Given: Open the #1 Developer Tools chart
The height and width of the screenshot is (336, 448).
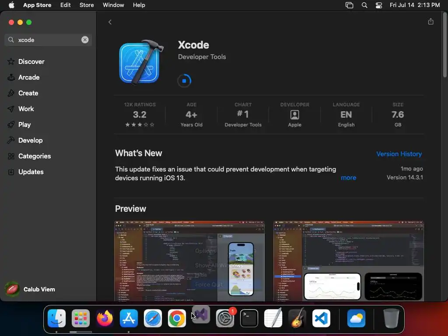Looking at the screenshot, I should coord(243,115).
